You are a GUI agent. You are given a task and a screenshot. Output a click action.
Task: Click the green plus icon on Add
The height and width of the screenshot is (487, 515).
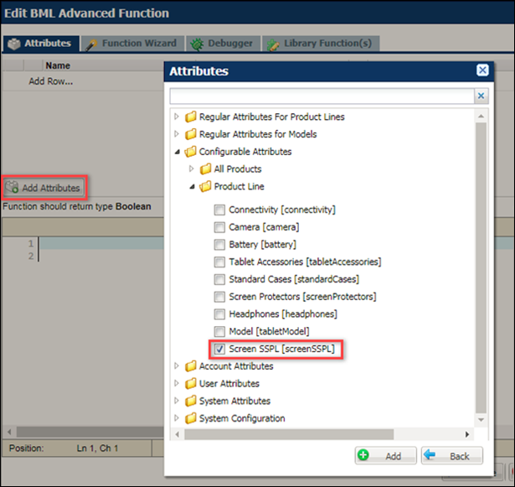363,455
